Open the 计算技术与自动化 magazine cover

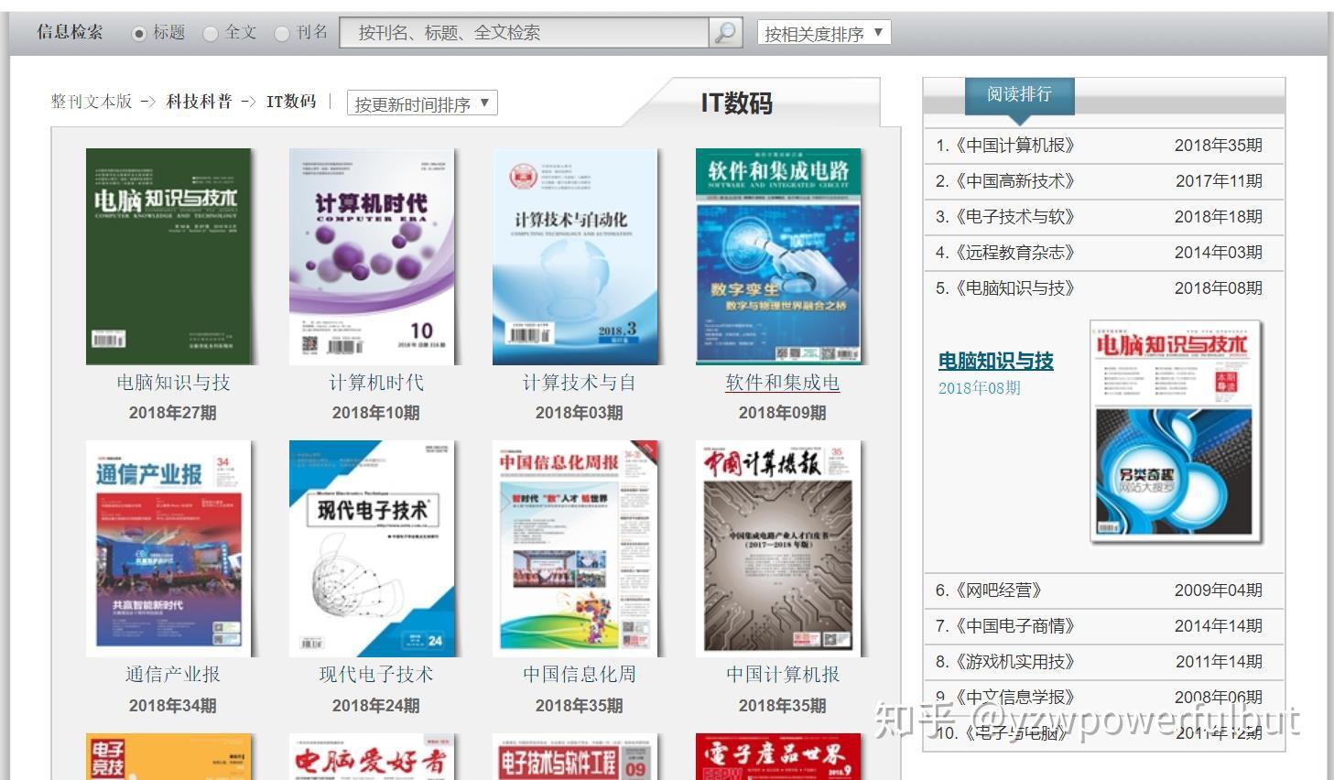(x=575, y=256)
